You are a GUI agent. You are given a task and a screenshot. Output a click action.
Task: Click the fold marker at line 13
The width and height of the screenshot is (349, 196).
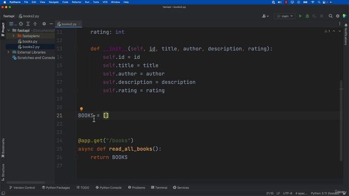(x=76, y=48)
